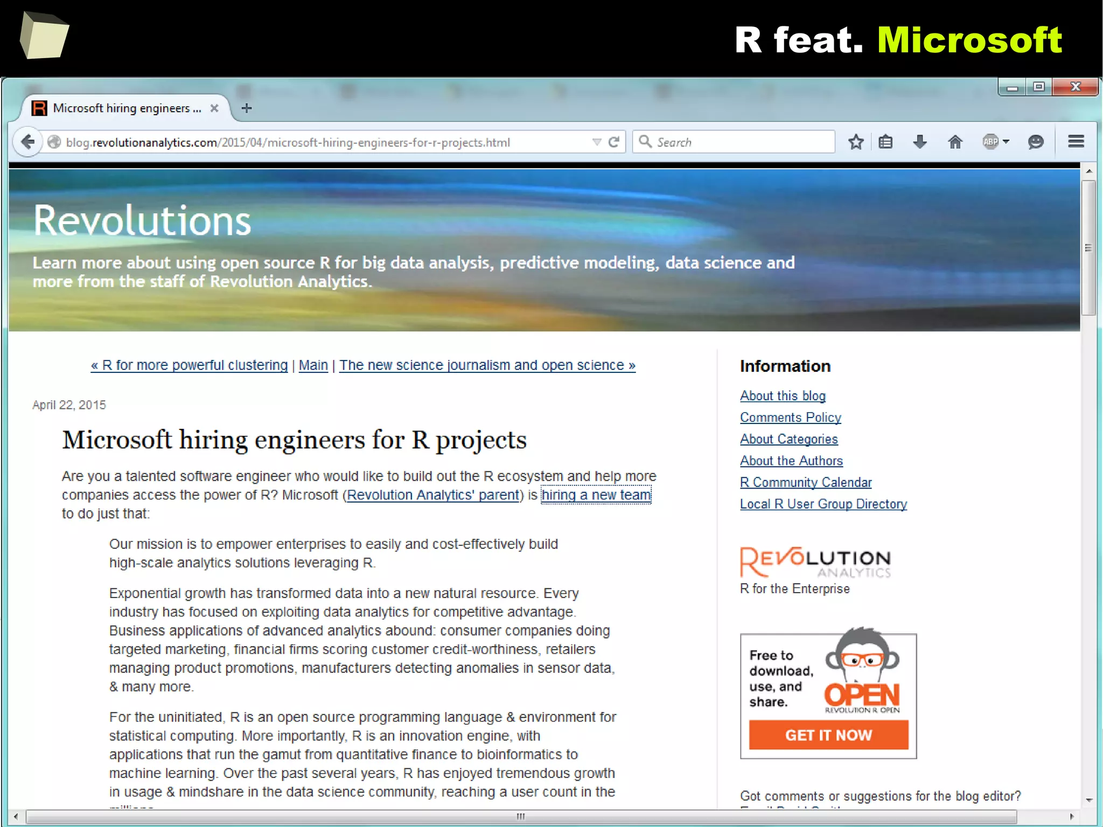Click the globe site identity icon
Image resolution: width=1103 pixels, height=827 pixels.
54,142
